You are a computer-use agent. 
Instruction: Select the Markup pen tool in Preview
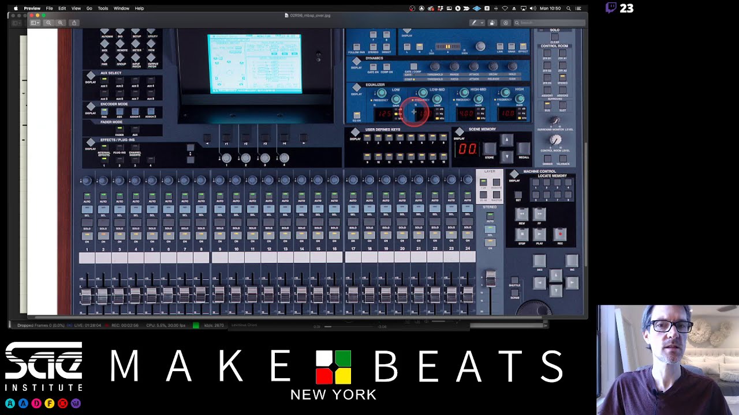(474, 22)
